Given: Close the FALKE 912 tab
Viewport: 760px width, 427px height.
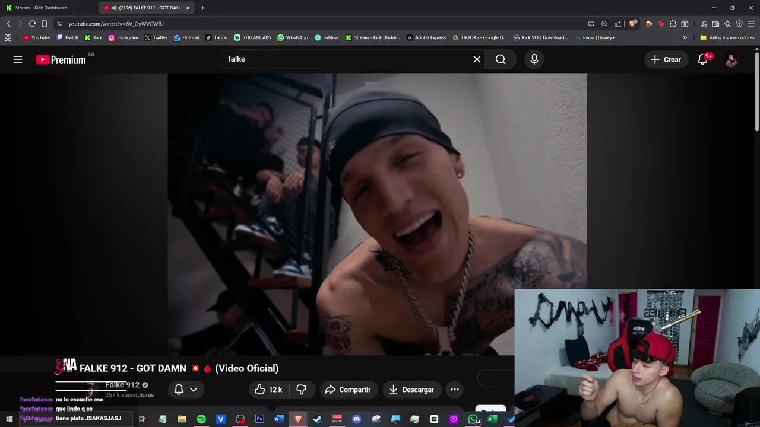Looking at the screenshot, I should (x=188, y=8).
